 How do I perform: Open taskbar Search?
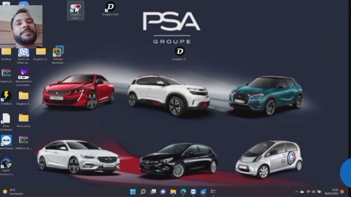[x=143, y=192]
